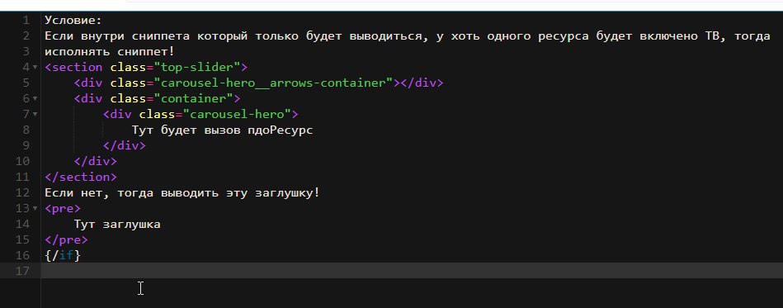Viewport: 783px width, 308px height.
Task: Click the "Тут заглушка" placeholder text
Action: (x=117, y=224)
